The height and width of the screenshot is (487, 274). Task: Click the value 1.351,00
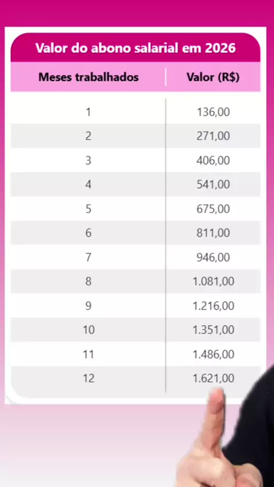(213, 330)
